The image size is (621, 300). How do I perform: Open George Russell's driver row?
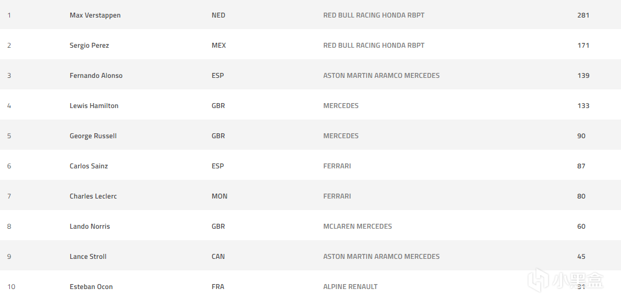tap(93, 136)
